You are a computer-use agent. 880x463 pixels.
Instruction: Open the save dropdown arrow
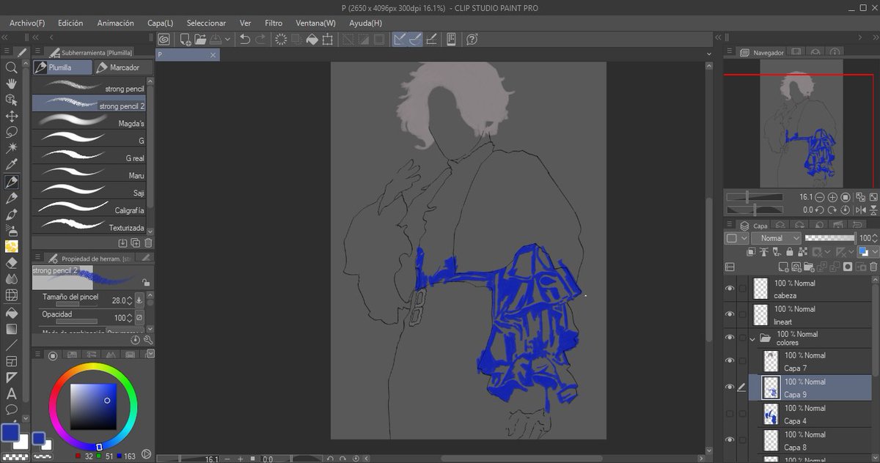pyautogui.click(x=228, y=39)
